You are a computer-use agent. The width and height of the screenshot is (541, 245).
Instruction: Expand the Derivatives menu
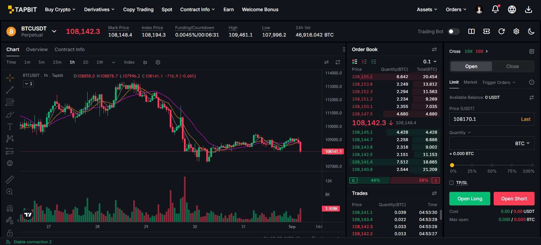click(x=99, y=9)
